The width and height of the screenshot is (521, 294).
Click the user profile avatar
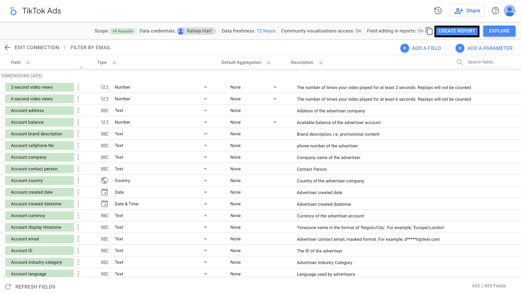tap(509, 11)
